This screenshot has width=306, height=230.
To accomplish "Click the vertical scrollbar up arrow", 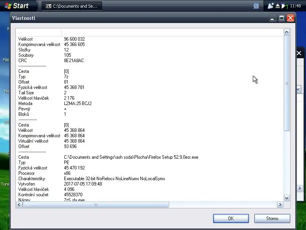I will click(286, 32).
